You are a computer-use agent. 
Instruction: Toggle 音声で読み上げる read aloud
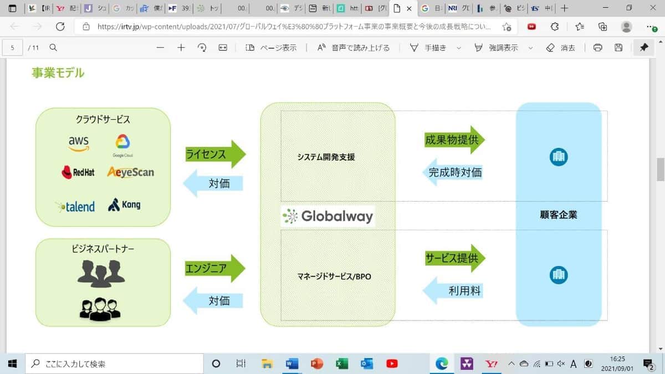[353, 48]
